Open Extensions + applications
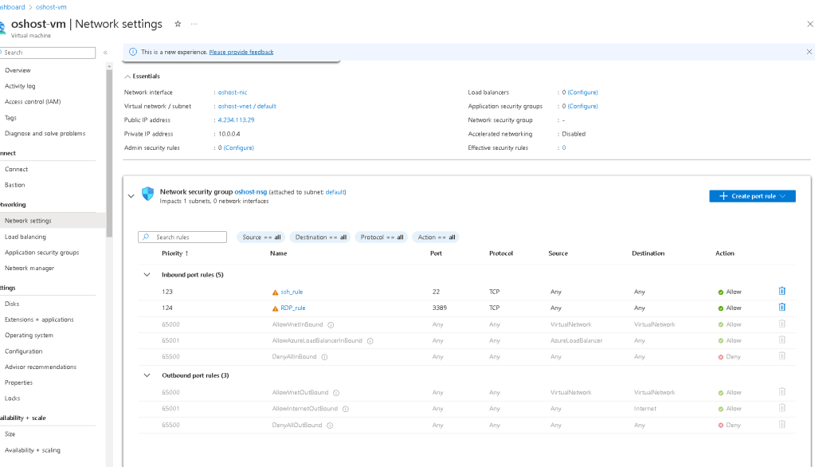815x467 pixels. click(39, 320)
